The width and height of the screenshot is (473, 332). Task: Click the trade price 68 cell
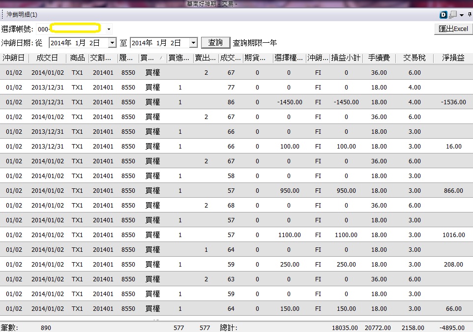tap(231, 206)
